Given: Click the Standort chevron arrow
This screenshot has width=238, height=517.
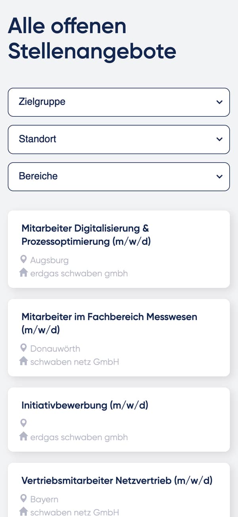Looking at the screenshot, I should [219, 140].
